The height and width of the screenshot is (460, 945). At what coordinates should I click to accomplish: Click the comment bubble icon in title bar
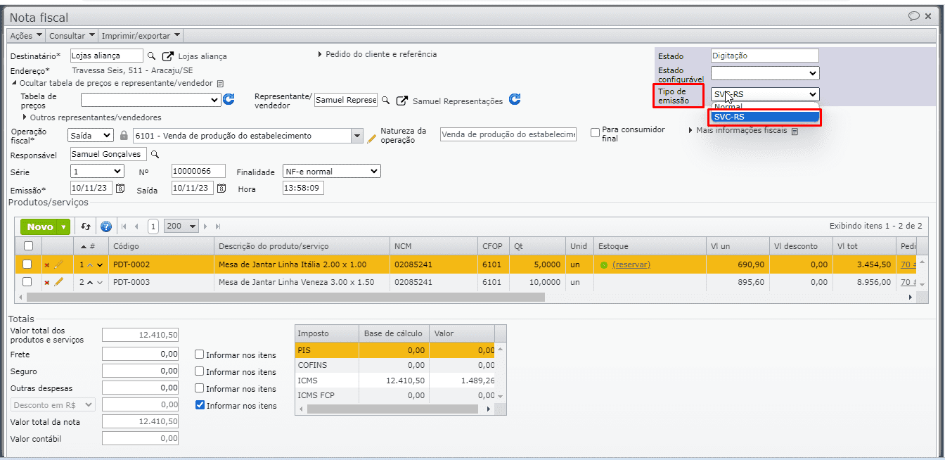click(x=913, y=16)
